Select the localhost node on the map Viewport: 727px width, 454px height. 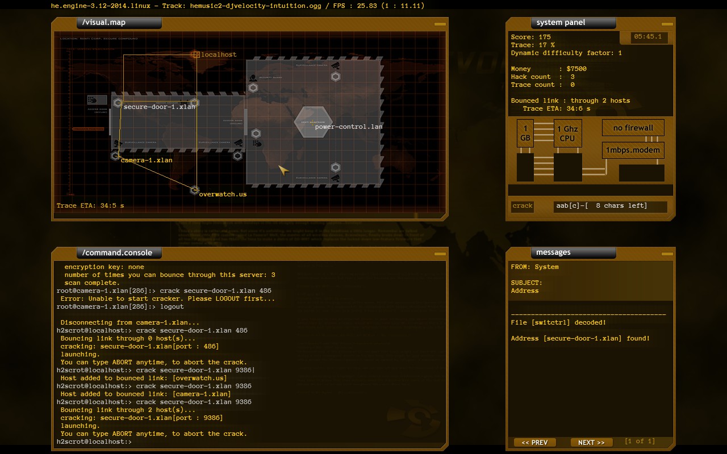point(195,54)
